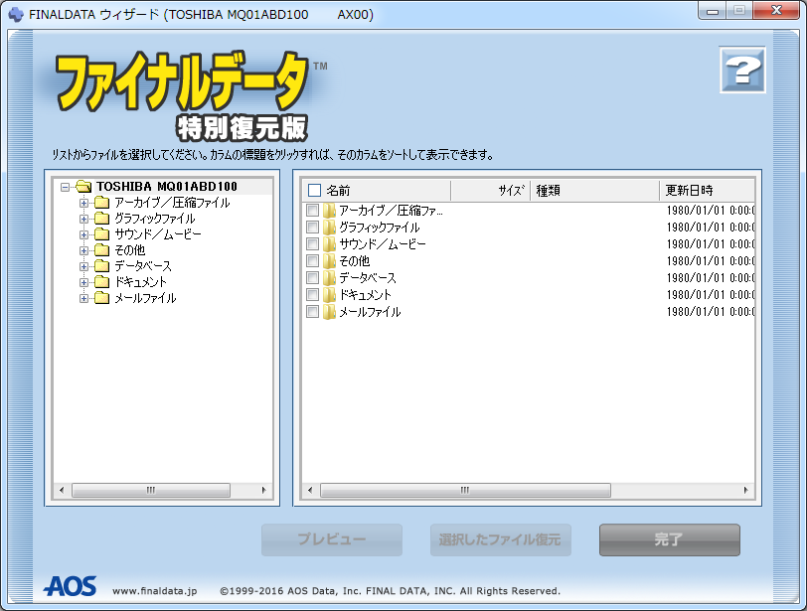The width and height of the screenshot is (807, 611).
Task: Click the right arrow of tree panel scrollbar
Action: pyautogui.click(x=264, y=490)
